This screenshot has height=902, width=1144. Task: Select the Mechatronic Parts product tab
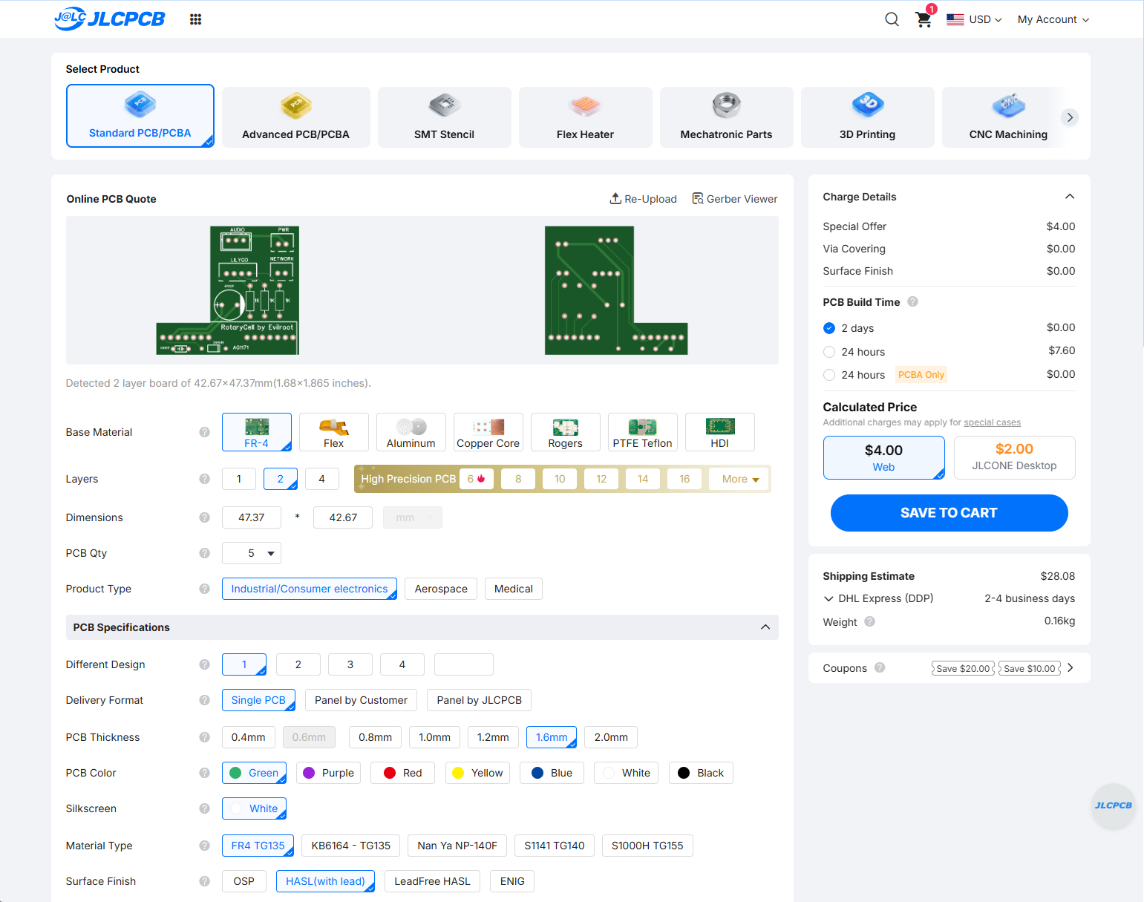tap(727, 117)
